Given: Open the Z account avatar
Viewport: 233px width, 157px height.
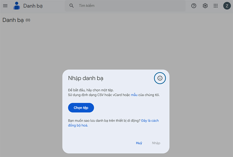Looking at the screenshot, I should pos(227,6).
